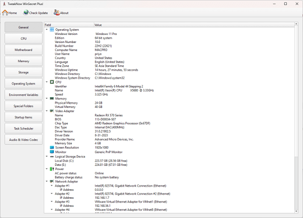The image size is (303, 218).
Task: Collapse the CPU group in tree
Action: pyautogui.click(x=47, y=82)
